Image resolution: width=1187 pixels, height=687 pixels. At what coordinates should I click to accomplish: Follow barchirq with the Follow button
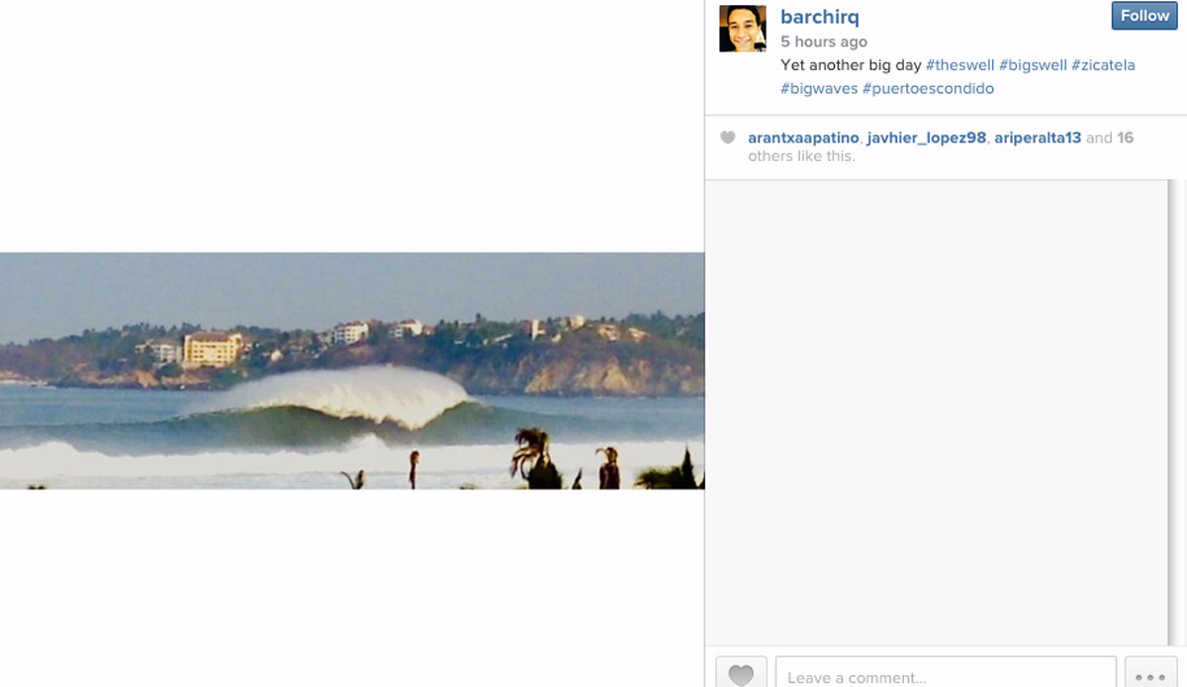(1144, 16)
